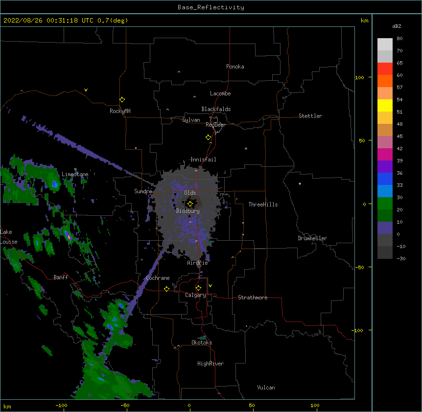The image size is (422, 412).
Task: Click the Strathmore label
Action: point(253,298)
